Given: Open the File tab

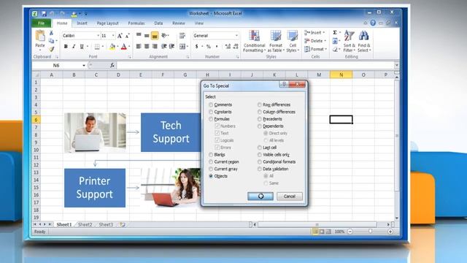Looking at the screenshot, I should coord(41,23).
